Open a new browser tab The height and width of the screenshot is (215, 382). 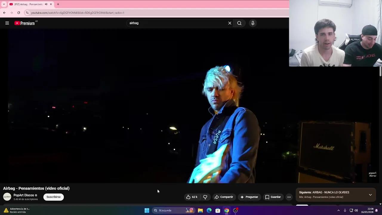pyautogui.click(x=58, y=4)
